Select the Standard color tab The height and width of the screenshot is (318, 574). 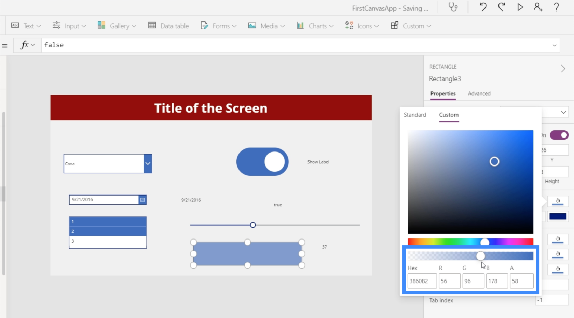point(415,115)
